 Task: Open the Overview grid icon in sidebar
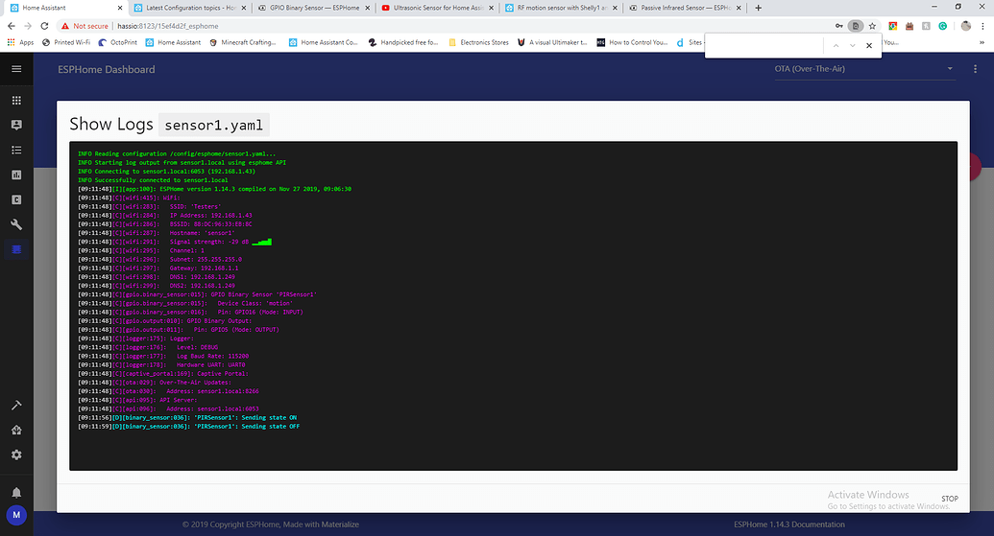16,100
